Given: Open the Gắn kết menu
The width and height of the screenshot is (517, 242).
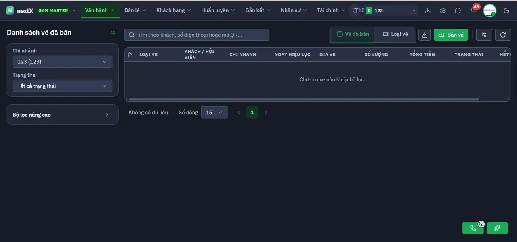Looking at the screenshot, I should [258, 10].
